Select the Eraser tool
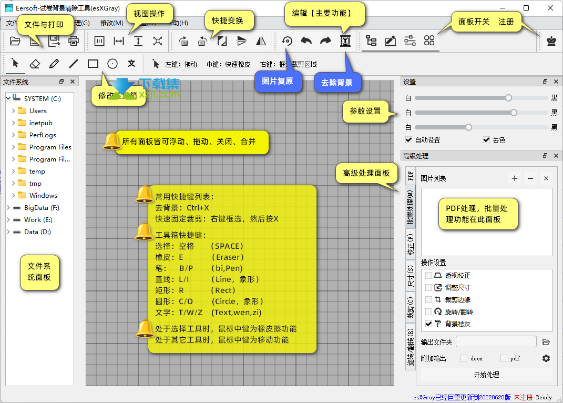Image resolution: width=563 pixels, height=403 pixels. point(35,64)
